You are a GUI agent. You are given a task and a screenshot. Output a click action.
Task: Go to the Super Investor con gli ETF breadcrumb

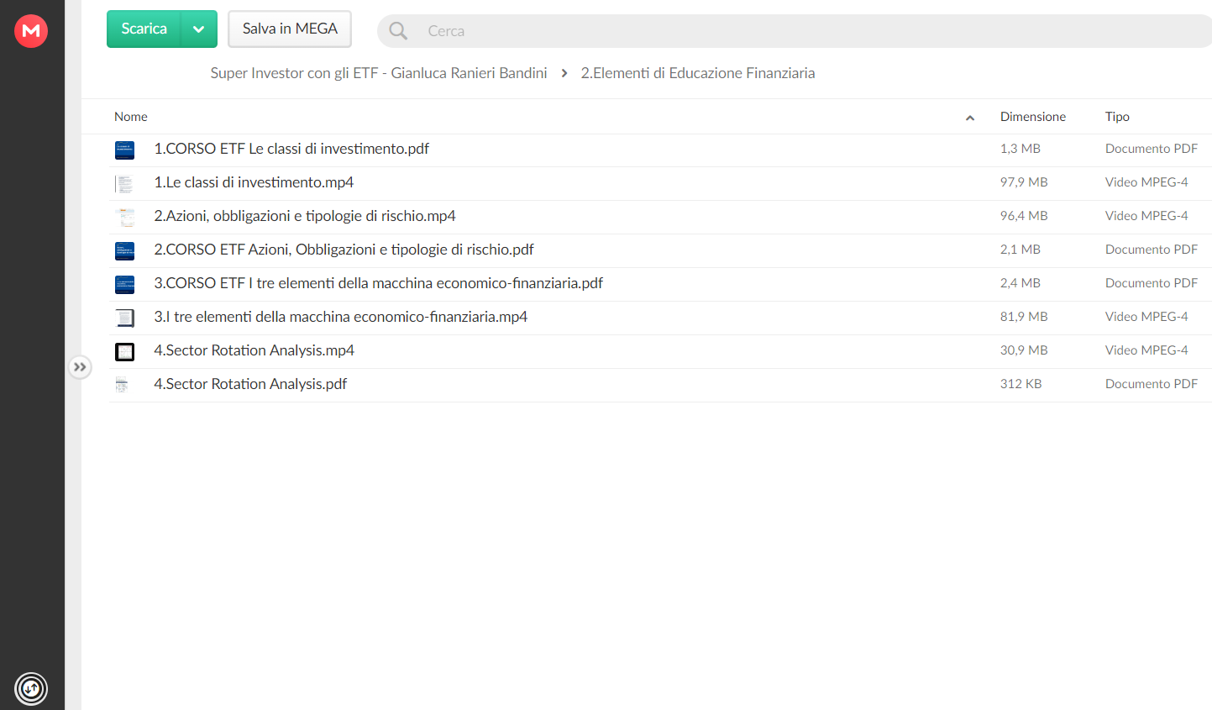(x=379, y=73)
